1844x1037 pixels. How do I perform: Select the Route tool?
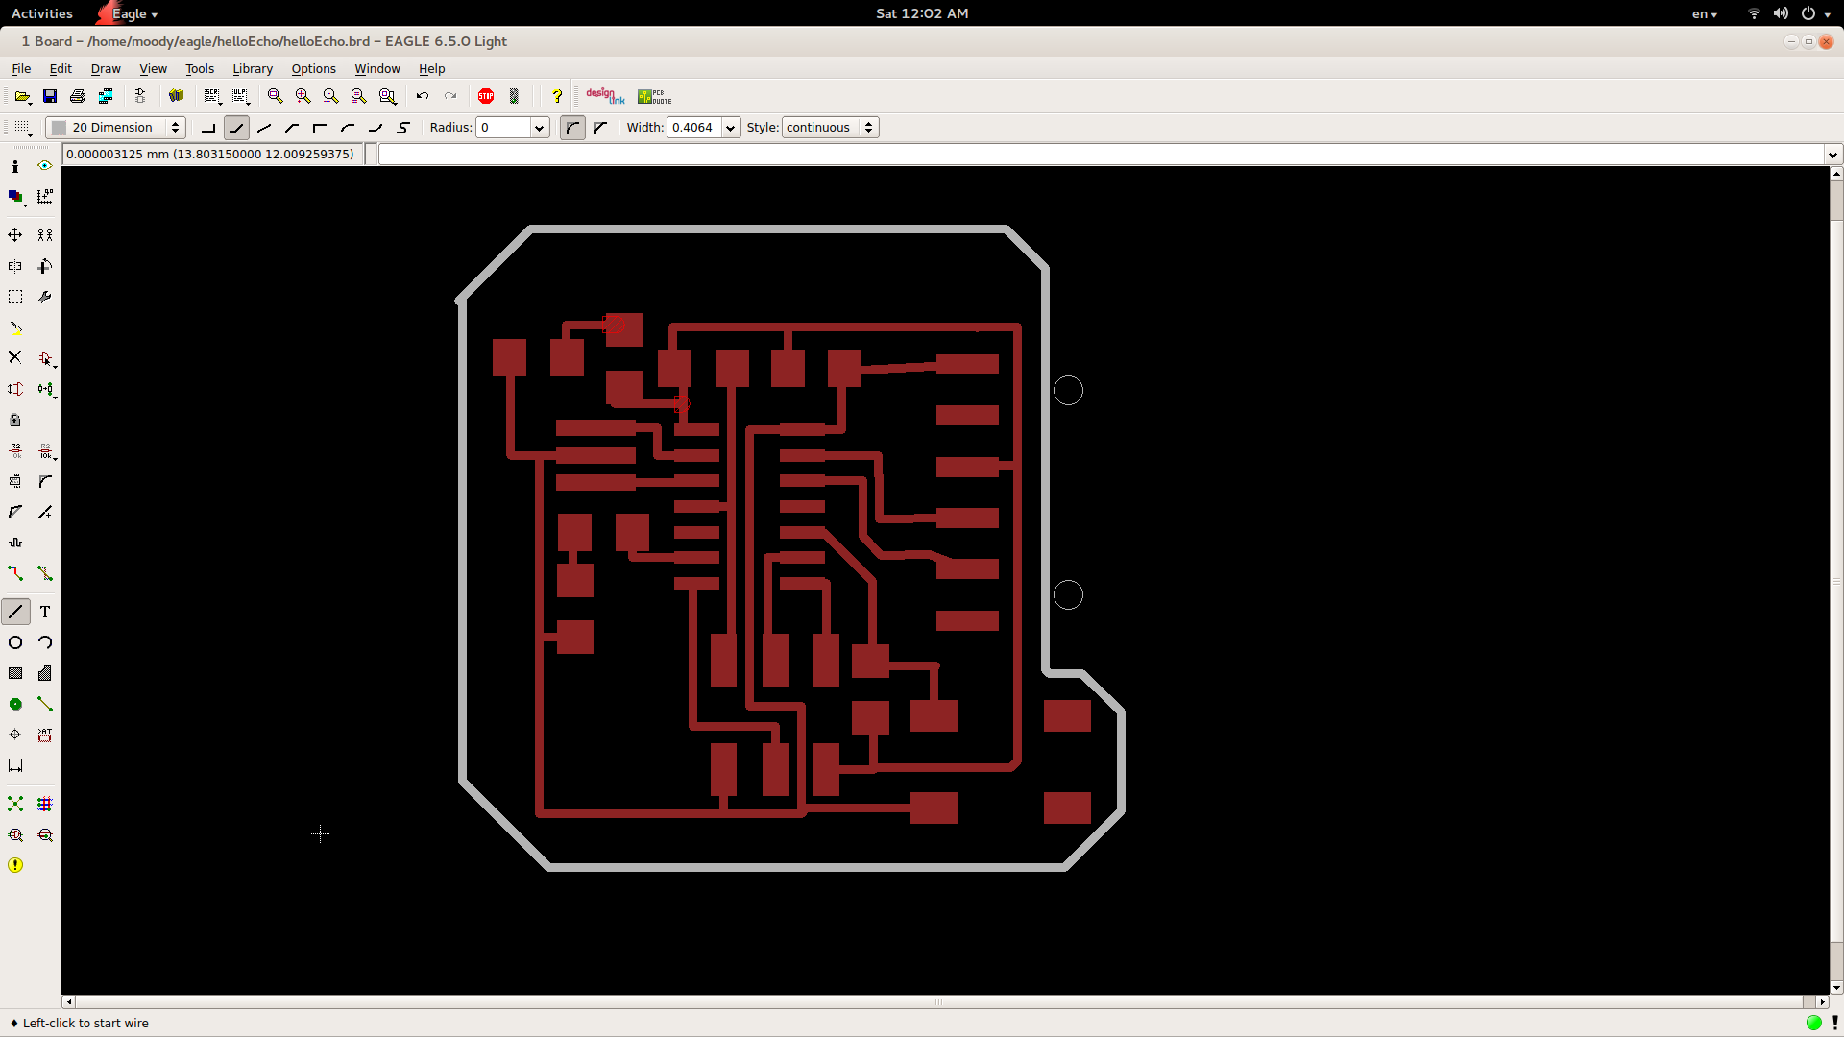15,573
